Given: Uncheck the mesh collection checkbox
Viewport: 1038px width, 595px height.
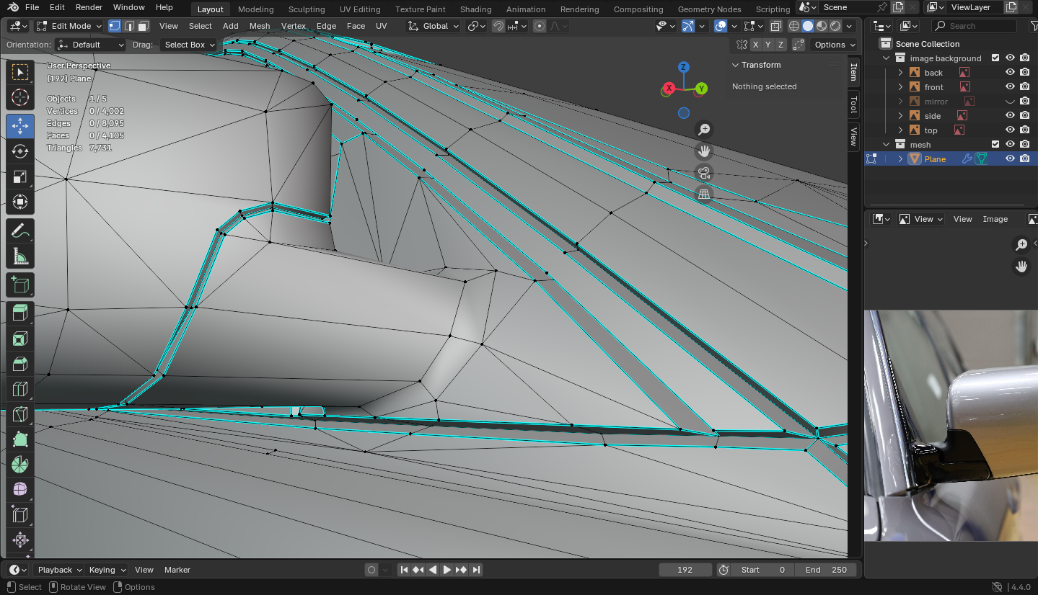Looking at the screenshot, I should (x=995, y=145).
